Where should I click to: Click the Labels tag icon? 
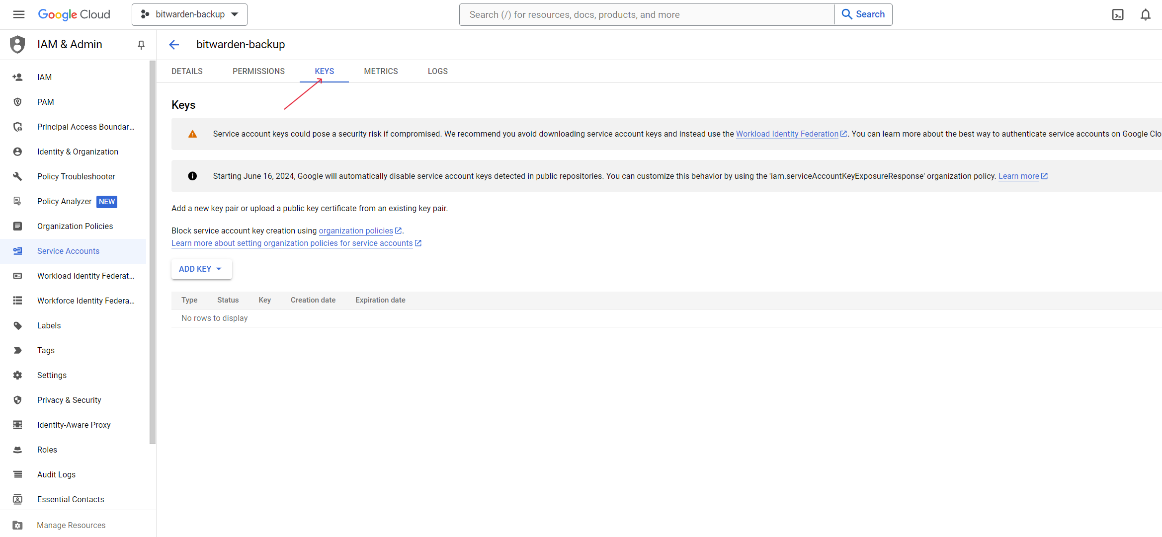17,325
